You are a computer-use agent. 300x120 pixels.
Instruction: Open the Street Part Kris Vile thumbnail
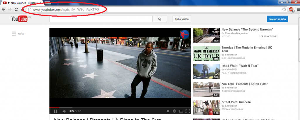207,108
